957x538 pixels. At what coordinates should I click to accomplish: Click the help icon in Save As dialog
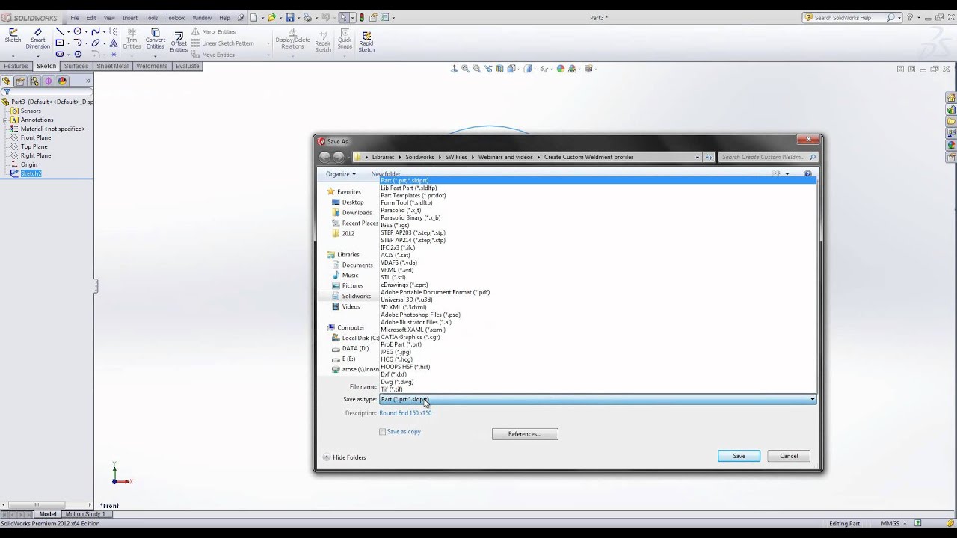tap(807, 174)
